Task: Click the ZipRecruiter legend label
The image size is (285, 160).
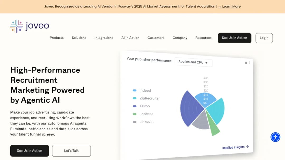Action: (150, 98)
